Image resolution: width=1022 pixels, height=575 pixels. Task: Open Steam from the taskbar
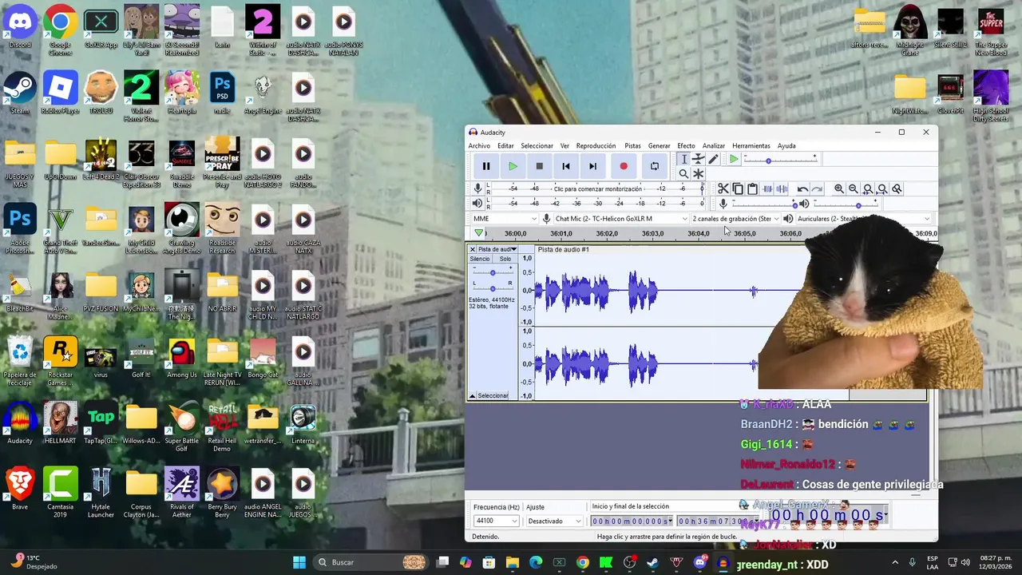click(x=653, y=562)
